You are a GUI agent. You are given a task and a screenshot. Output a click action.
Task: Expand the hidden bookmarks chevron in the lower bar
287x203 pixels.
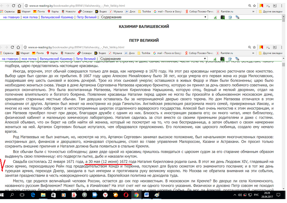(x=253, y=53)
